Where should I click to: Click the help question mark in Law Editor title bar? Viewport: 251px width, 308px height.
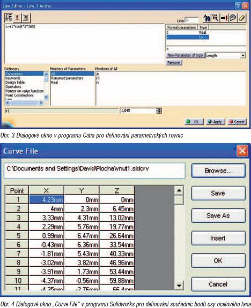238,6
